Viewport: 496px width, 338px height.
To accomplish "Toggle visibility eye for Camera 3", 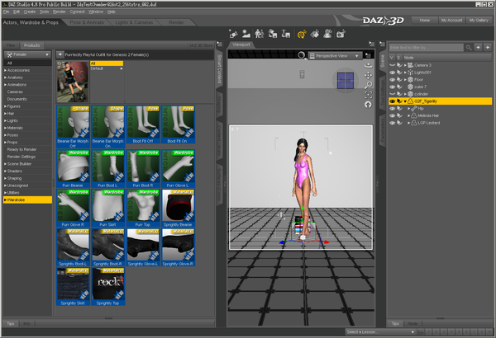I will 392,65.
